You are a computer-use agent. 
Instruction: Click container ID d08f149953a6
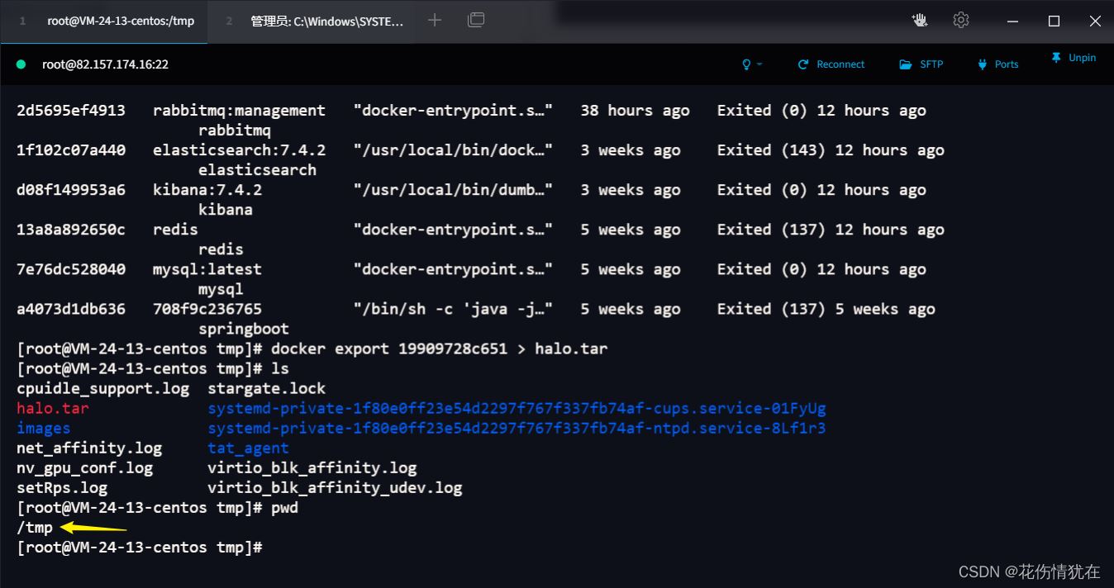tap(71, 190)
